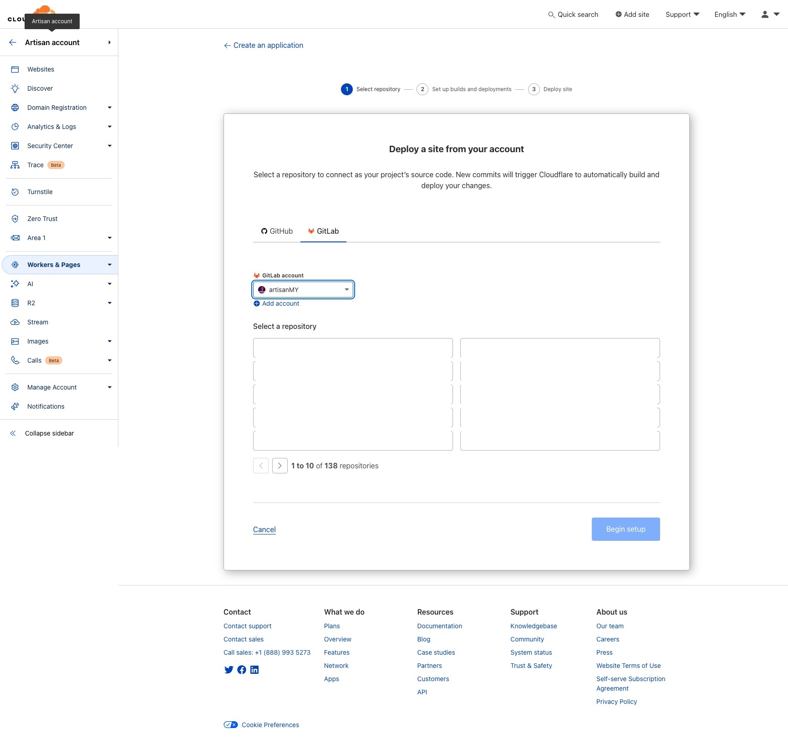The height and width of the screenshot is (744, 788).
Task: Open Zero Trust from the sidebar
Action: pyautogui.click(x=42, y=219)
